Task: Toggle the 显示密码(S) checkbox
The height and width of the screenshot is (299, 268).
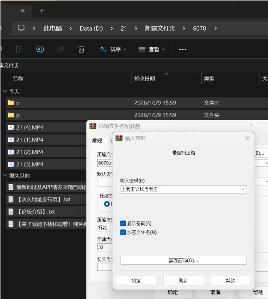Action: pos(123,223)
